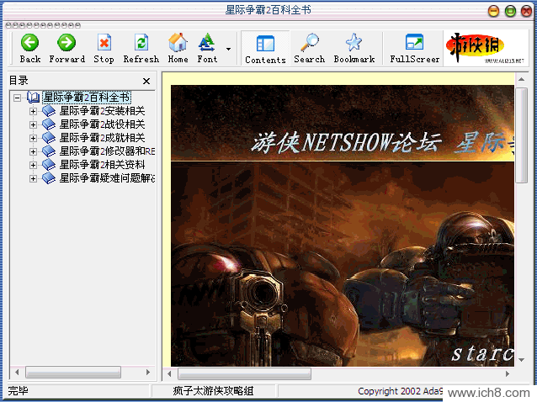The image size is (537, 402).
Task: Close the 目录 contents panel
Action: pyautogui.click(x=146, y=81)
